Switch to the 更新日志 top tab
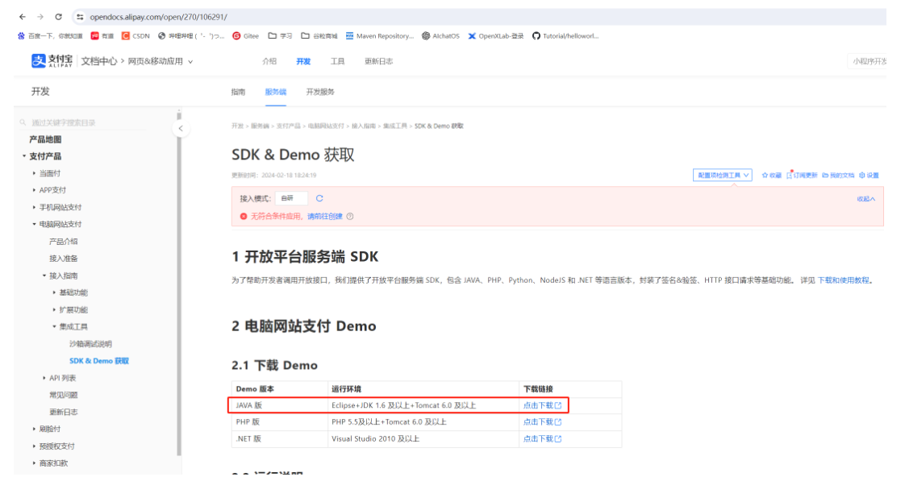The image size is (905, 481). [378, 61]
